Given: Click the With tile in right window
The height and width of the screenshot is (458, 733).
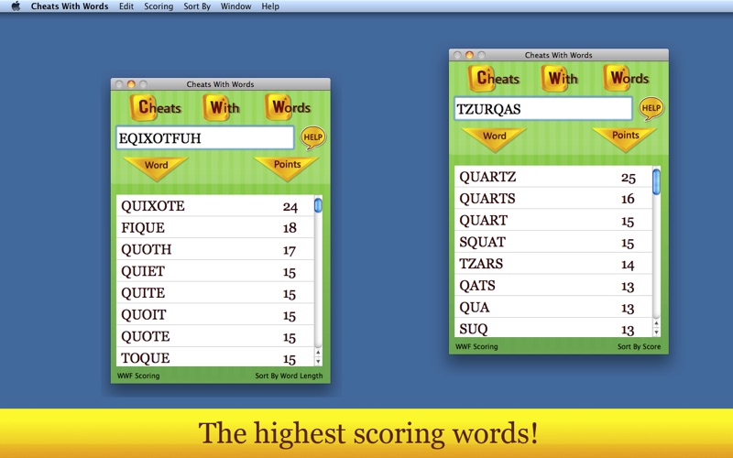Looking at the screenshot, I should [560, 78].
